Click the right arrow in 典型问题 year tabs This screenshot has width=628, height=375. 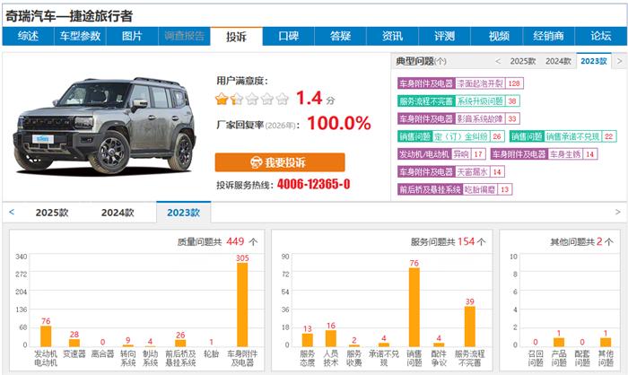click(617, 61)
